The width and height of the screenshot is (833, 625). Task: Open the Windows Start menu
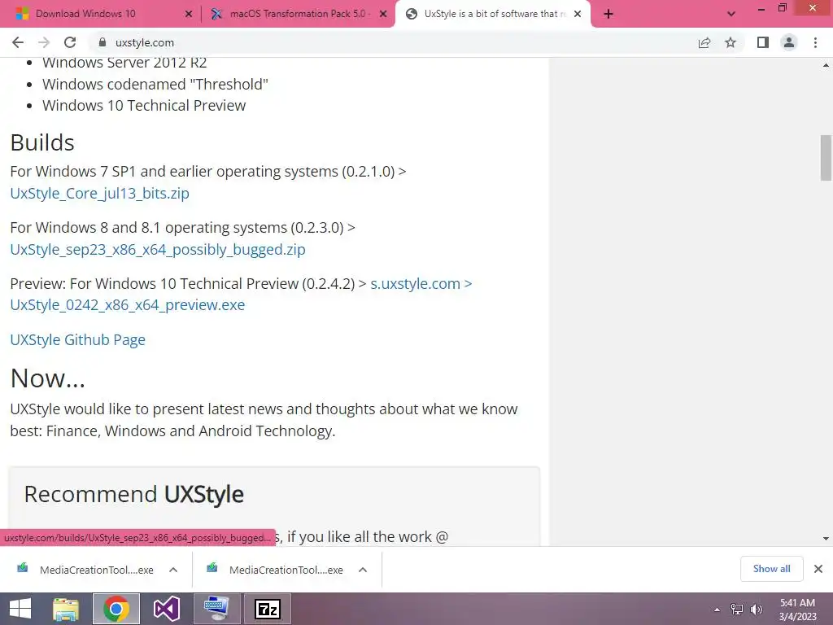(20, 609)
